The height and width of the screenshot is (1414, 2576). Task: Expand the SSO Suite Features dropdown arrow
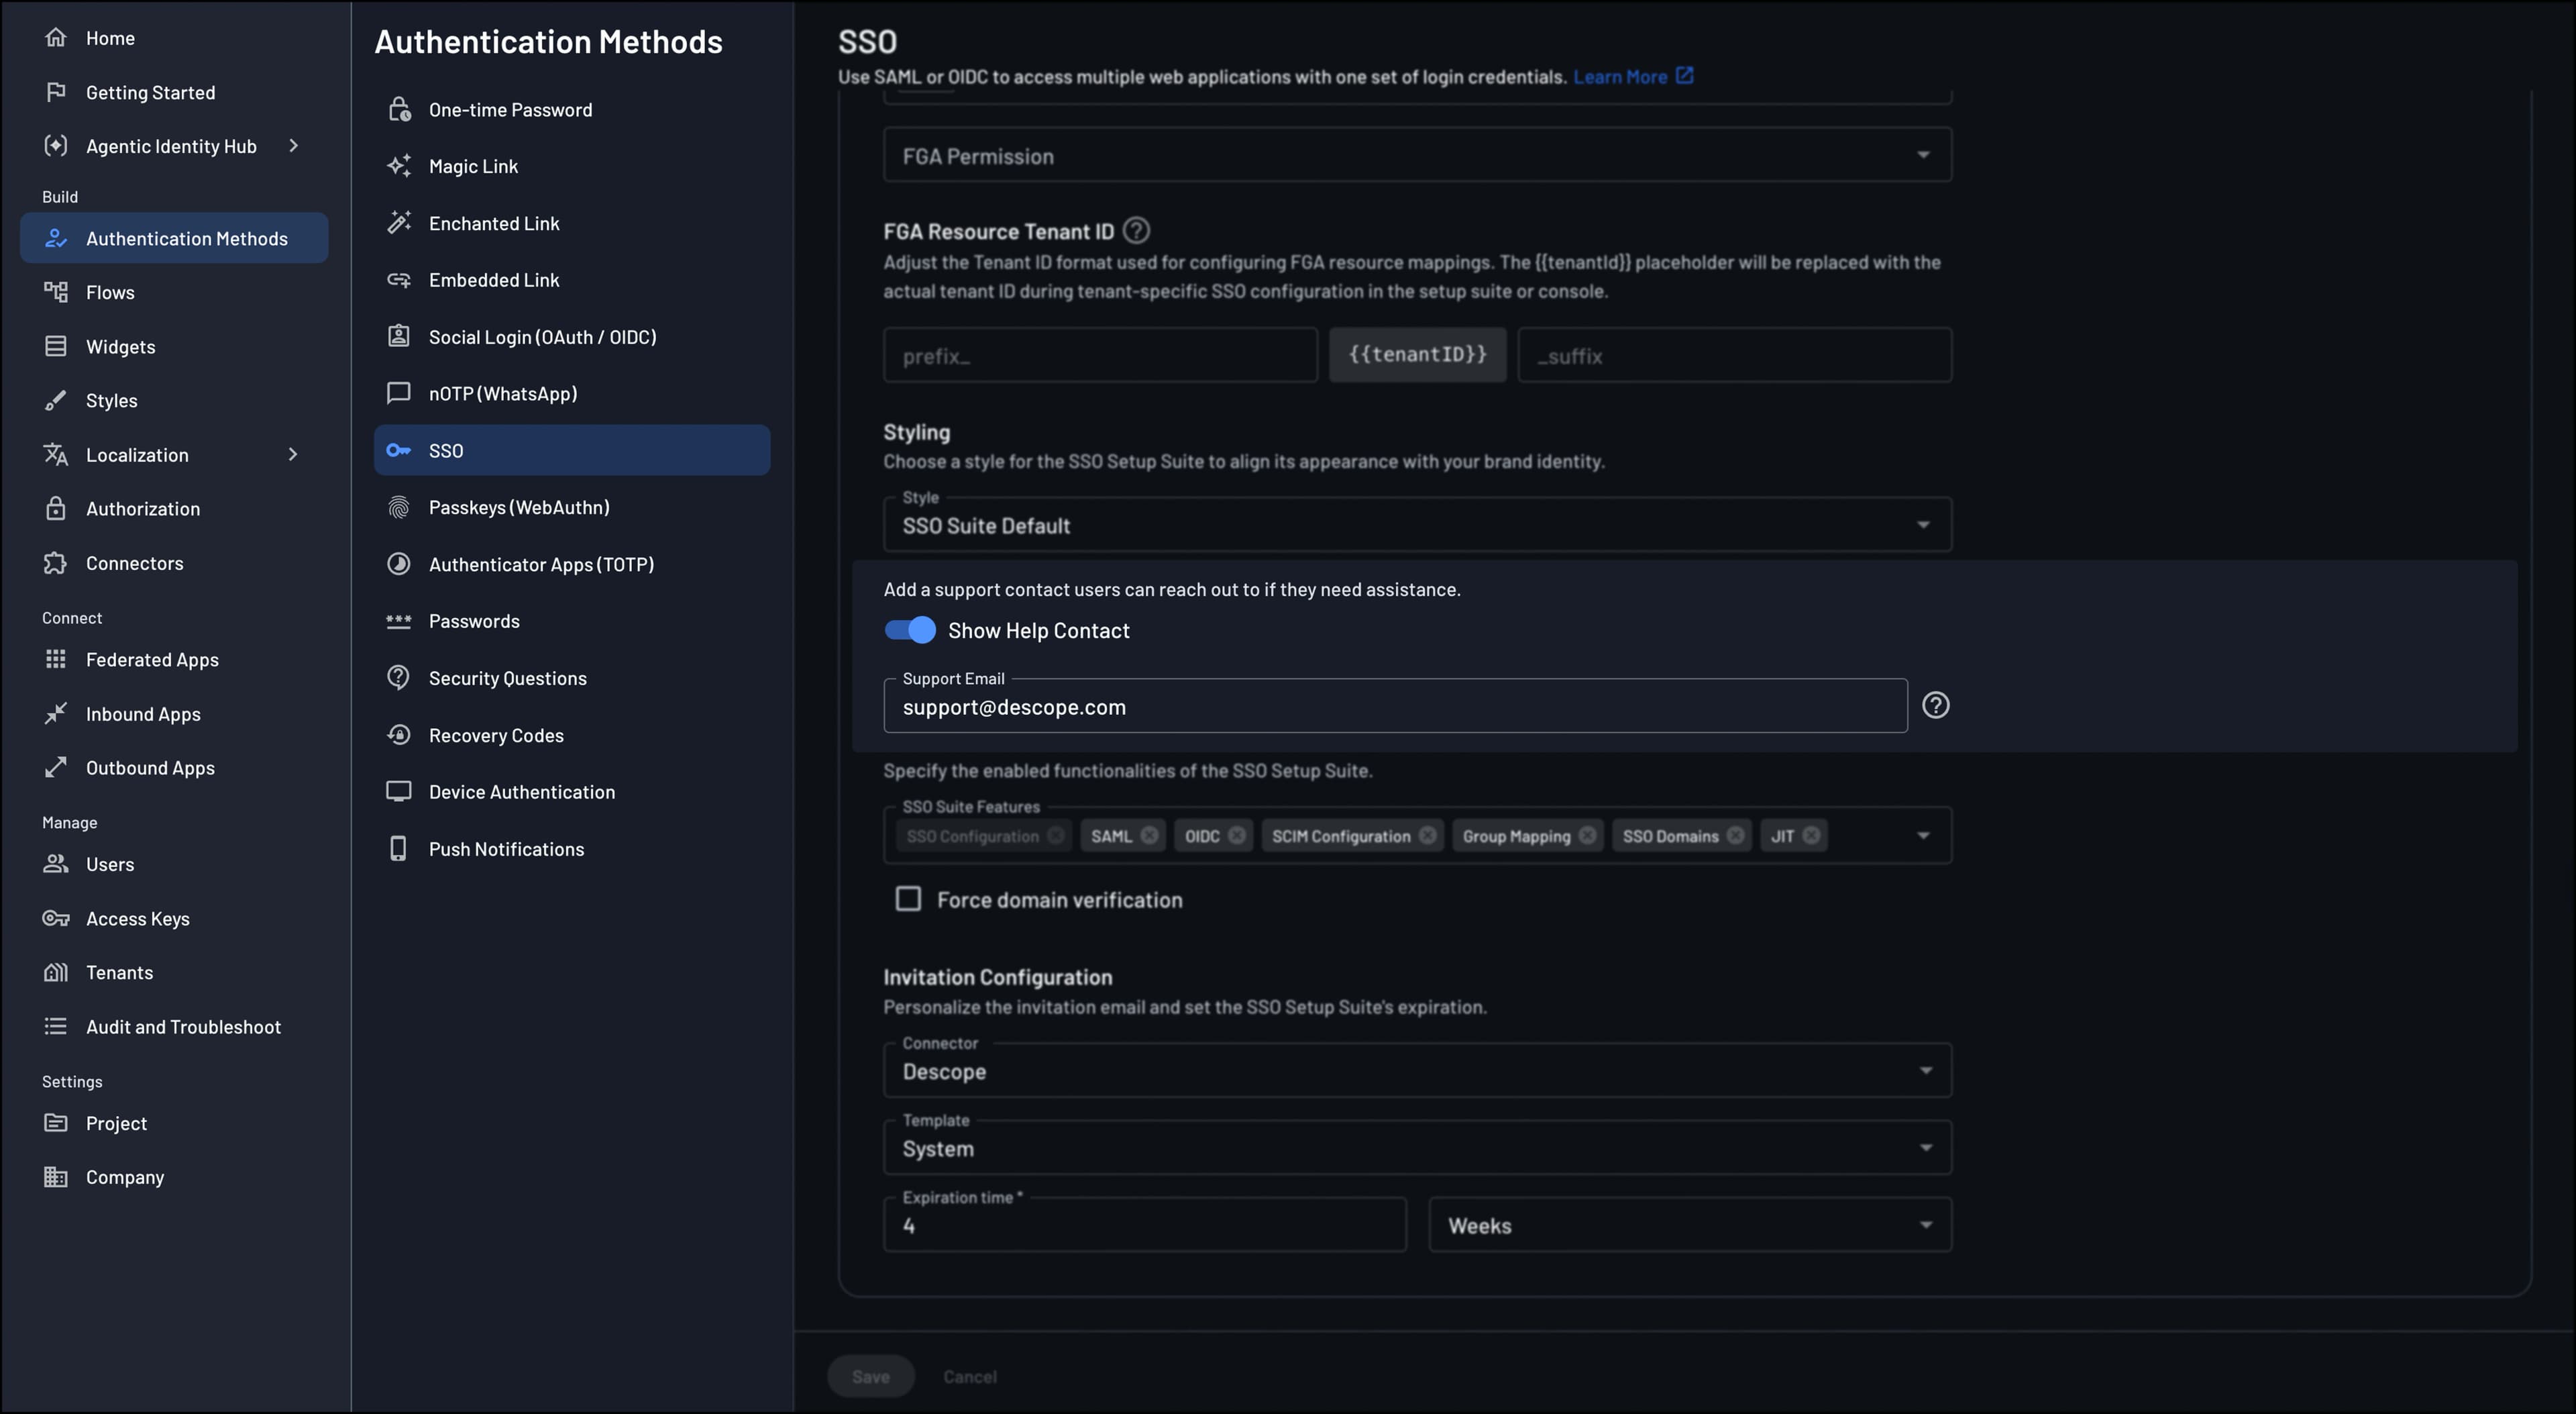tap(1923, 836)
